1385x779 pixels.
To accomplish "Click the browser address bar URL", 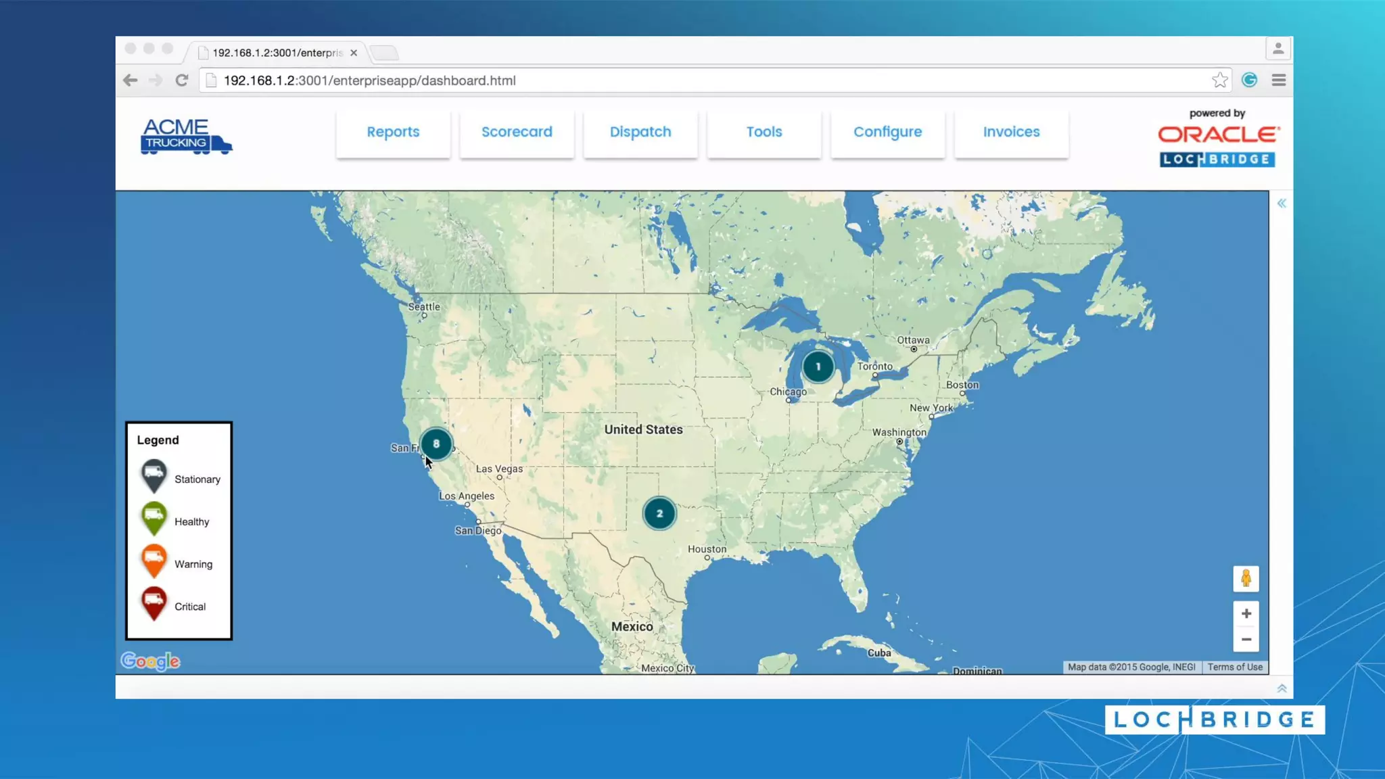I will 369,80.
